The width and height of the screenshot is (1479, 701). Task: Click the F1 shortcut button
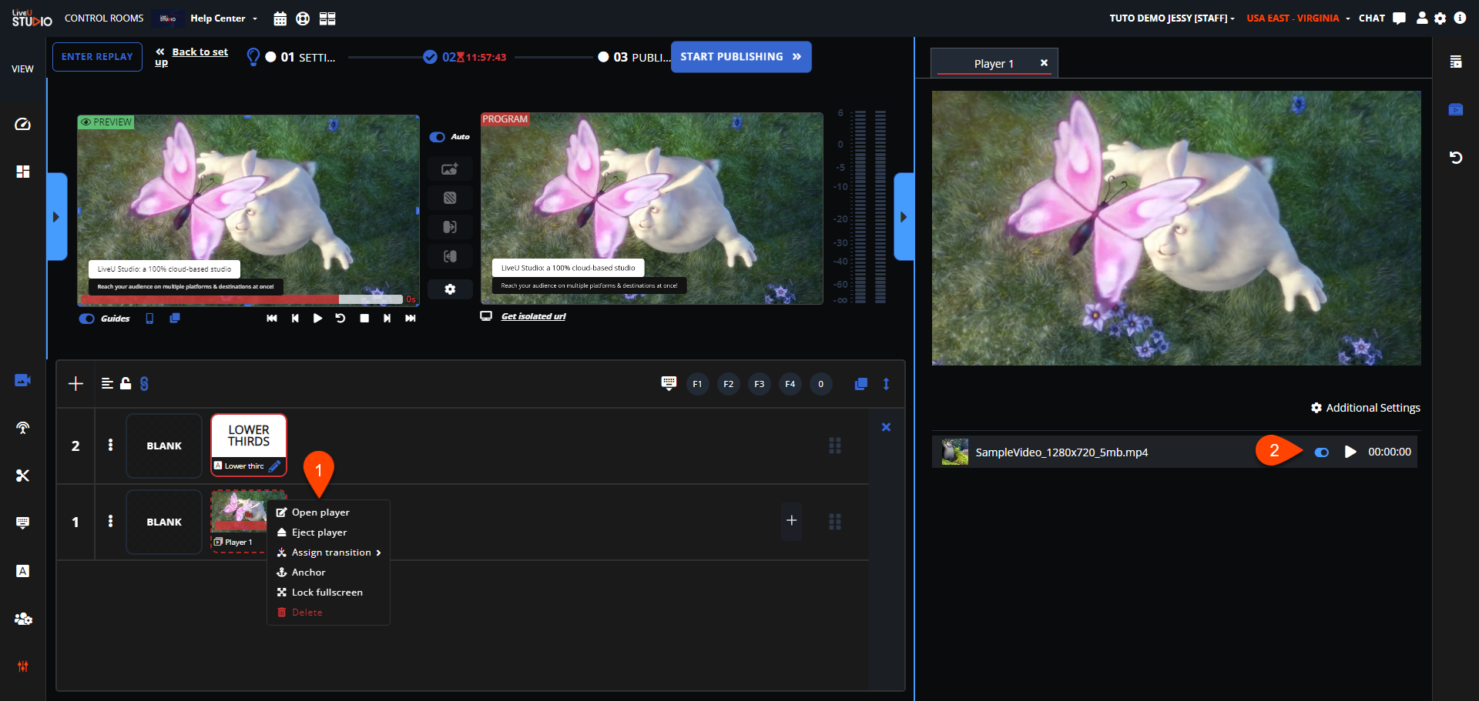pos(697,384)
